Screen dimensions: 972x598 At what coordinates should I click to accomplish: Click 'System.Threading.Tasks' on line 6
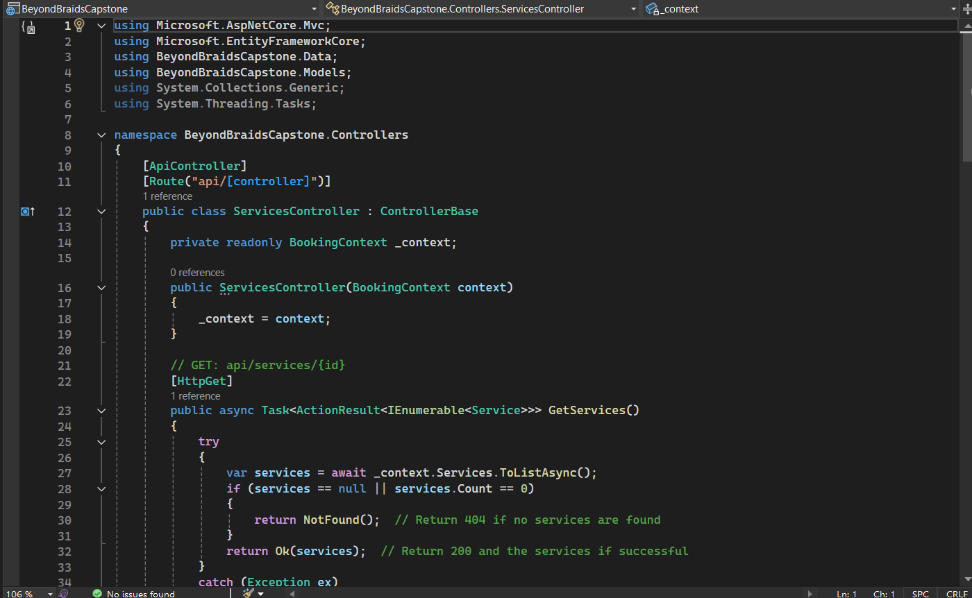pos(233,103)
